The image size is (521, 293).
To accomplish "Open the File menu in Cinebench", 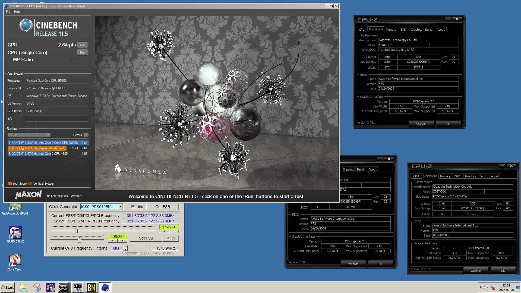I will click(x=8, y=12).
